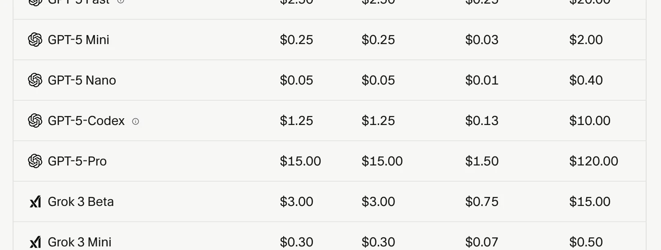Click the $1.50 value in GPT-5-Pro row
661x250 pixels.
click(x=482, y=161)
